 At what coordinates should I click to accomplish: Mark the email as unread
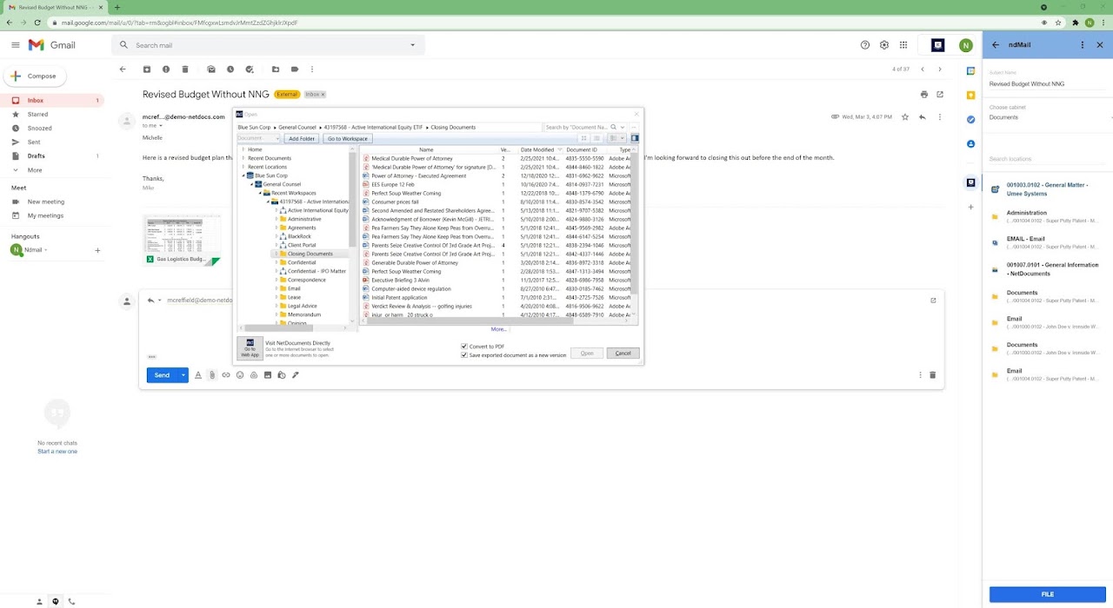click(211, 69)
